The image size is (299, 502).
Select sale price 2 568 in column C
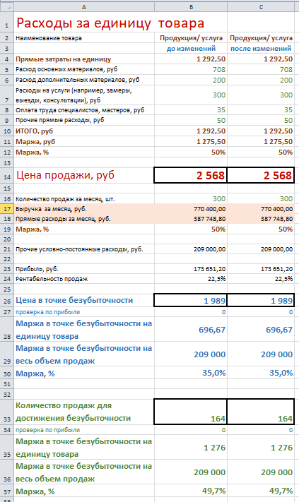tap(261, 175)
